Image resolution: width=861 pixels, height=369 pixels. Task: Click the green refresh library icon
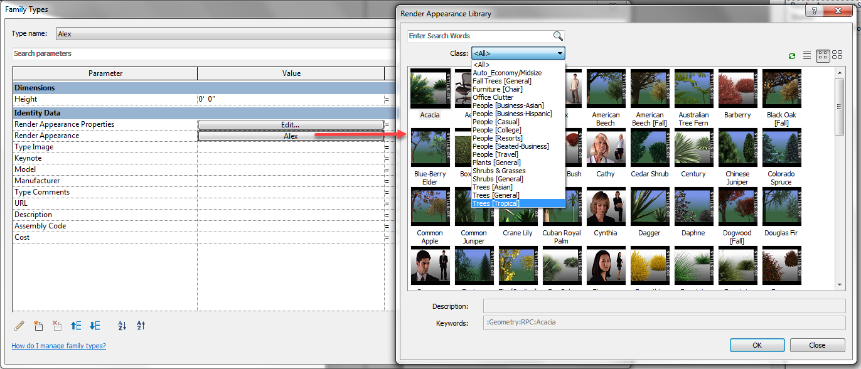click(x=792, y=55)
